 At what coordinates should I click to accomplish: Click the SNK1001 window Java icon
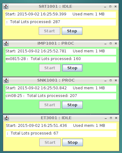6,80
